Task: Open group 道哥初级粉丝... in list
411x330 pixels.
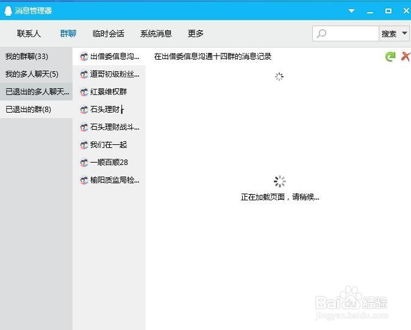Action: coord(109,74)
